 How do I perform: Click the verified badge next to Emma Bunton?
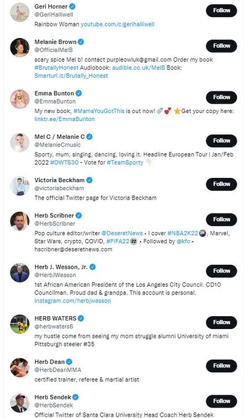pyautogui.click(x=78, y=93)
